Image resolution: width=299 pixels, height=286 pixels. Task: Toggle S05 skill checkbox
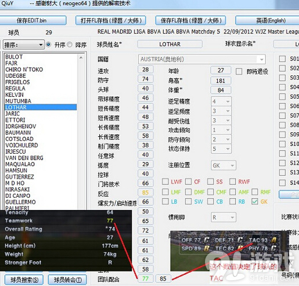(282, 96)
